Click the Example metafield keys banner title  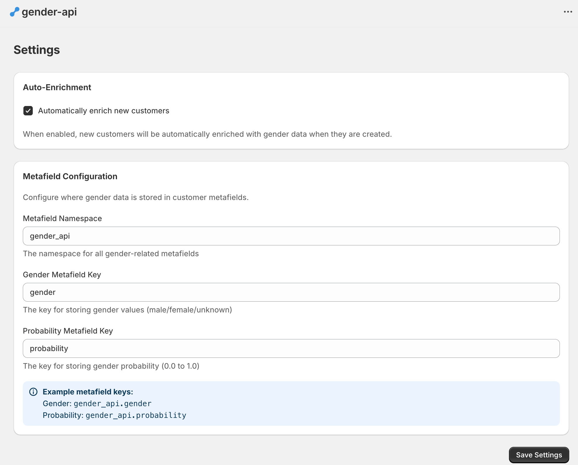point(88,392)
